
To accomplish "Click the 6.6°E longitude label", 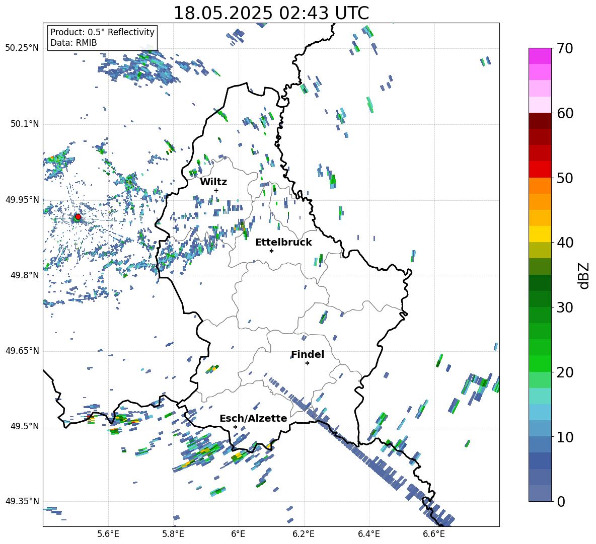I will coord(434,534).
